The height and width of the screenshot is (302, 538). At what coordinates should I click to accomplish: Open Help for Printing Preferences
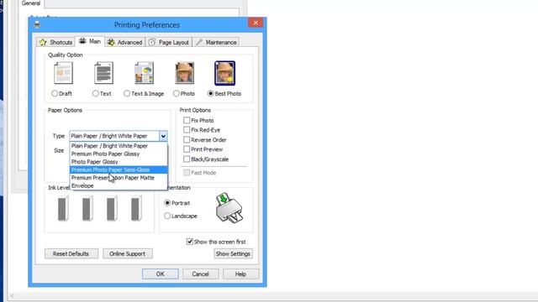(x=240, y=274)
